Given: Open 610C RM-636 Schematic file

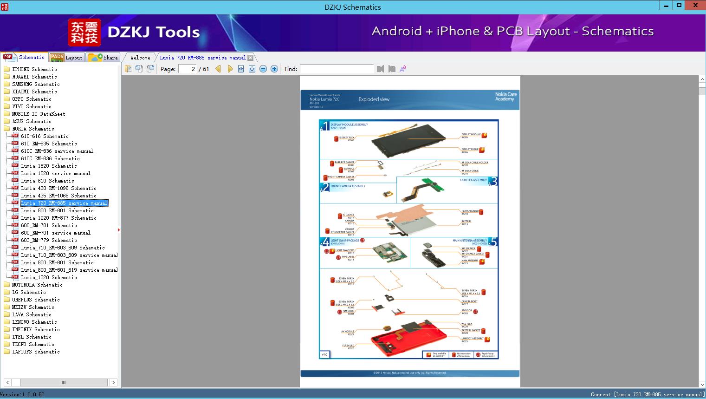Looking at the screenshot, I should coord(51,158).
